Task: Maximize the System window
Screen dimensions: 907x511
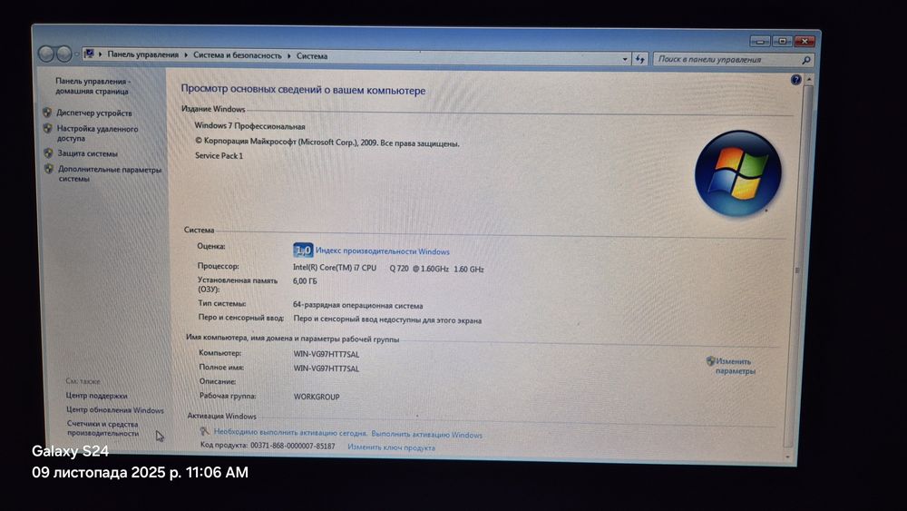Action: tap(782, 41)
